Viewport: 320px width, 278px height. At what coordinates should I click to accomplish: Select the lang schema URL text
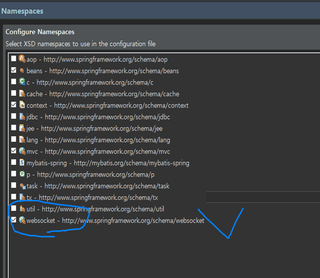107,140
